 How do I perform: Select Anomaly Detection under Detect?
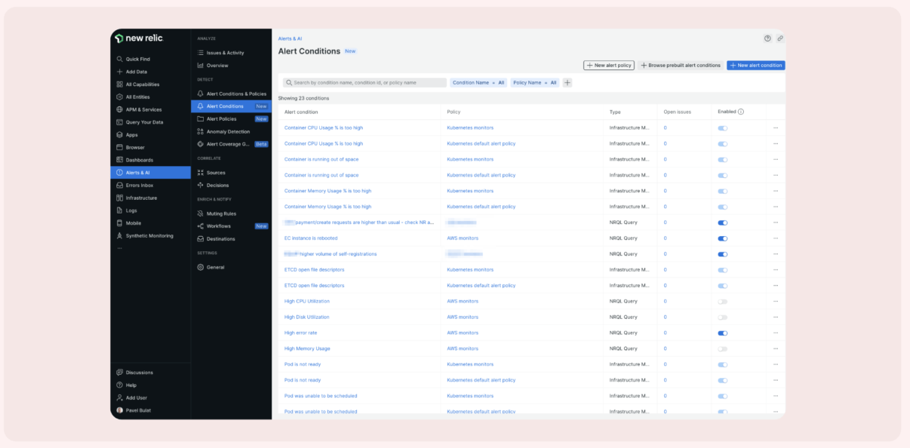[229, 131]
